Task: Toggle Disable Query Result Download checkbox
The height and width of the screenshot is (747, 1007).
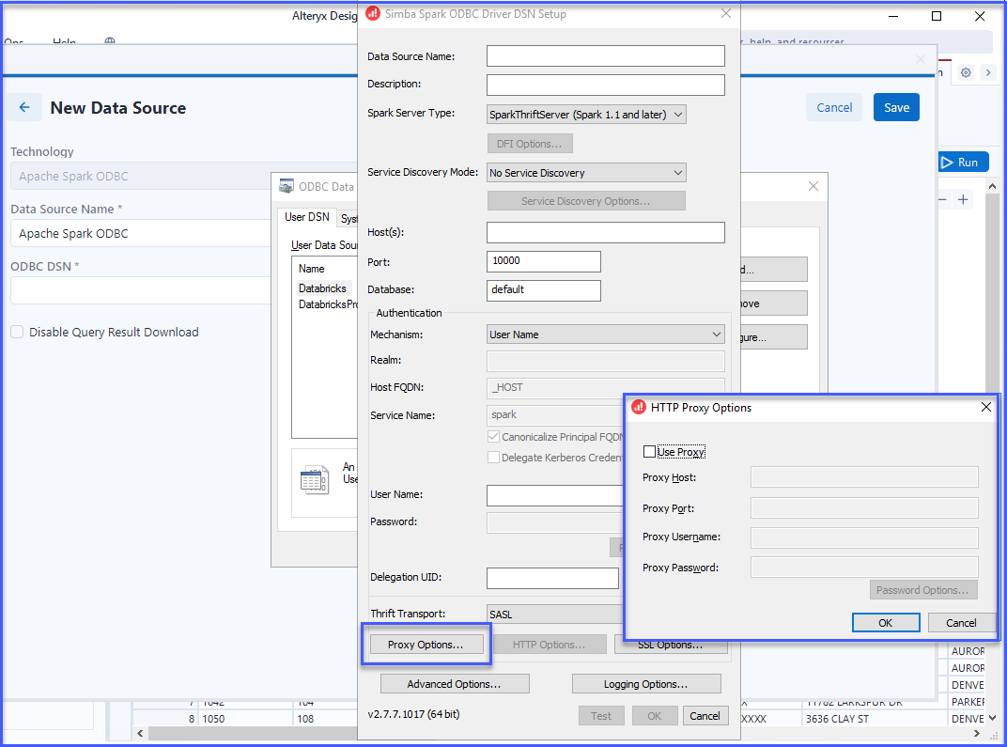Action: [x=17, y=332]
